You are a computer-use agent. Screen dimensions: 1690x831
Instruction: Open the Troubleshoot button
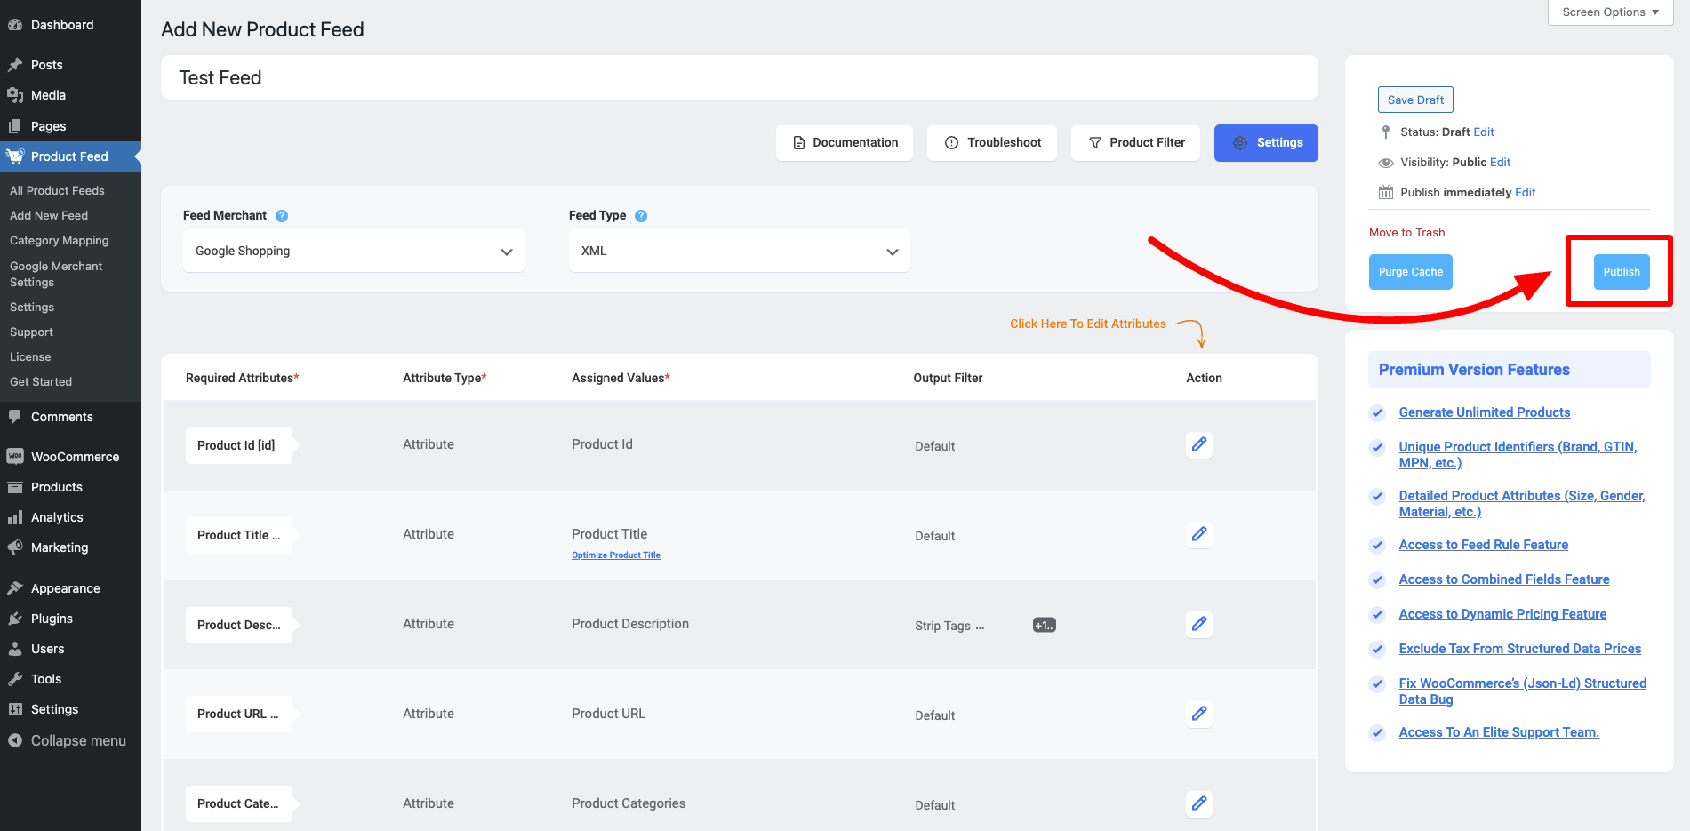point(992,142)
